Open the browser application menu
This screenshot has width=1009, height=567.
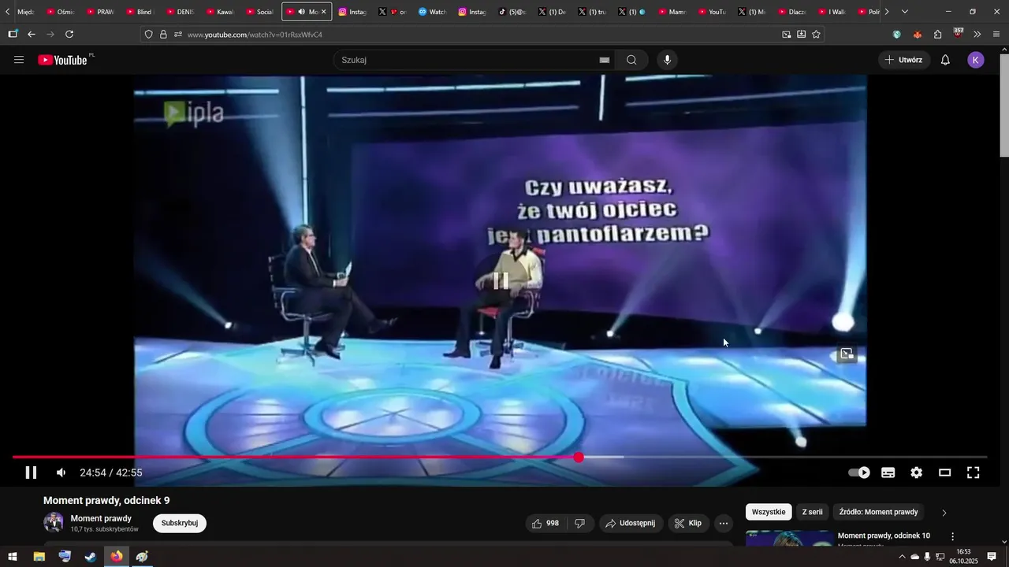pos(996,34)
